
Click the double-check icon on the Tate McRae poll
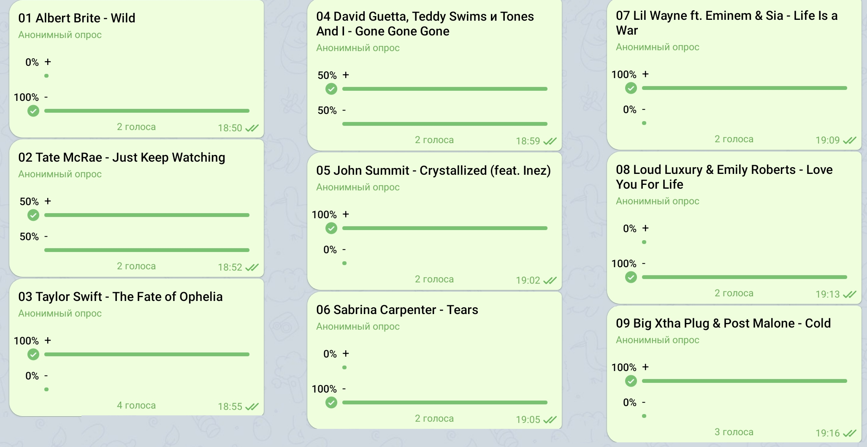pos(252,267)
